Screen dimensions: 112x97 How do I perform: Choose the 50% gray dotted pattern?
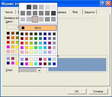(x=35, y=7)
